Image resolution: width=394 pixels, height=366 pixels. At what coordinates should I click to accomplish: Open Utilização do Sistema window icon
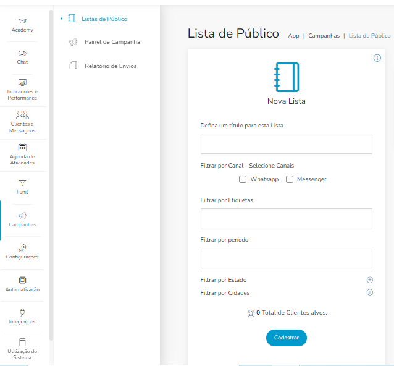[x=22, y=342]
